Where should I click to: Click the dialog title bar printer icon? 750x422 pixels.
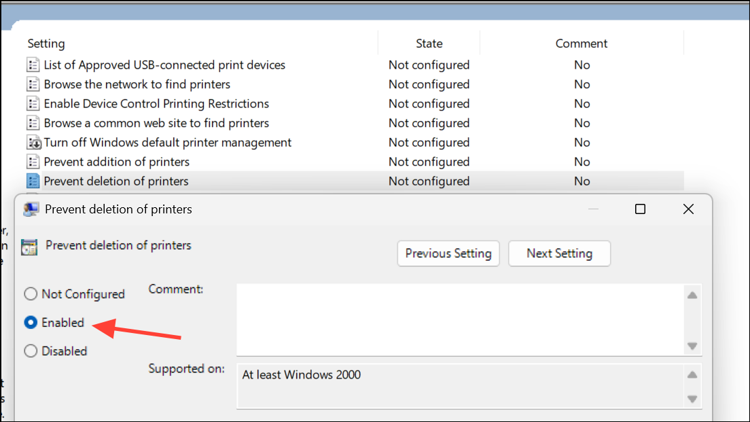[x=31, y=209]
